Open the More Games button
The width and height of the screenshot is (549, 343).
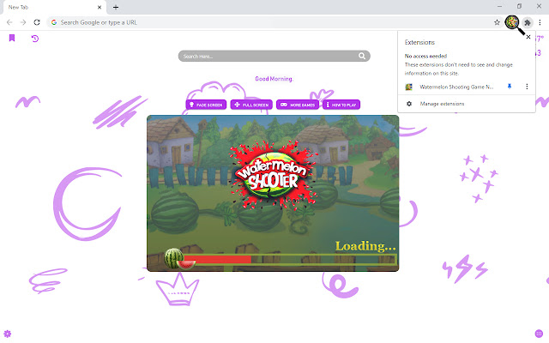tap(298, 105)
